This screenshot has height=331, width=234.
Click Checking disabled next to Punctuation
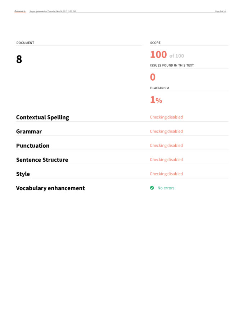[x=166, y=146]
